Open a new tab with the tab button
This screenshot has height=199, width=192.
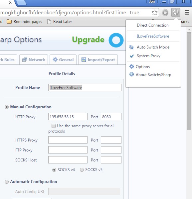click(21, 3)
